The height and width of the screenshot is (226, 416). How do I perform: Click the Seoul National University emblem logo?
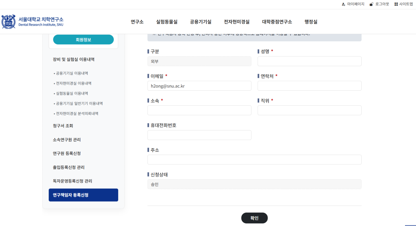(x=8, y=22)
